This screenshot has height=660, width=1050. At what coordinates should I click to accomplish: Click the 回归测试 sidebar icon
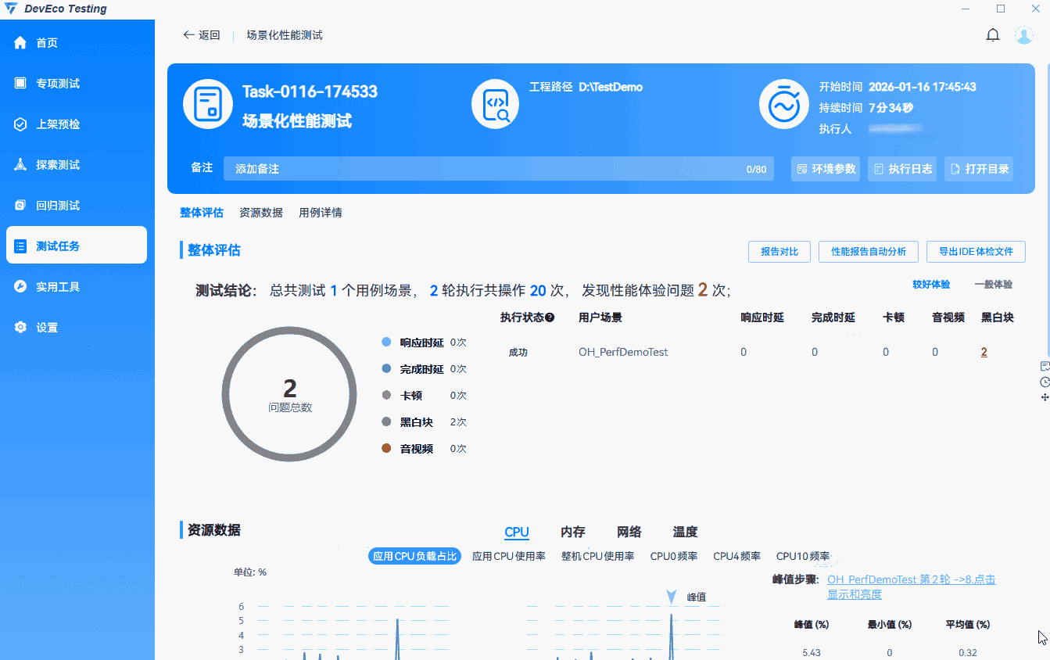[x=20, y=206]
